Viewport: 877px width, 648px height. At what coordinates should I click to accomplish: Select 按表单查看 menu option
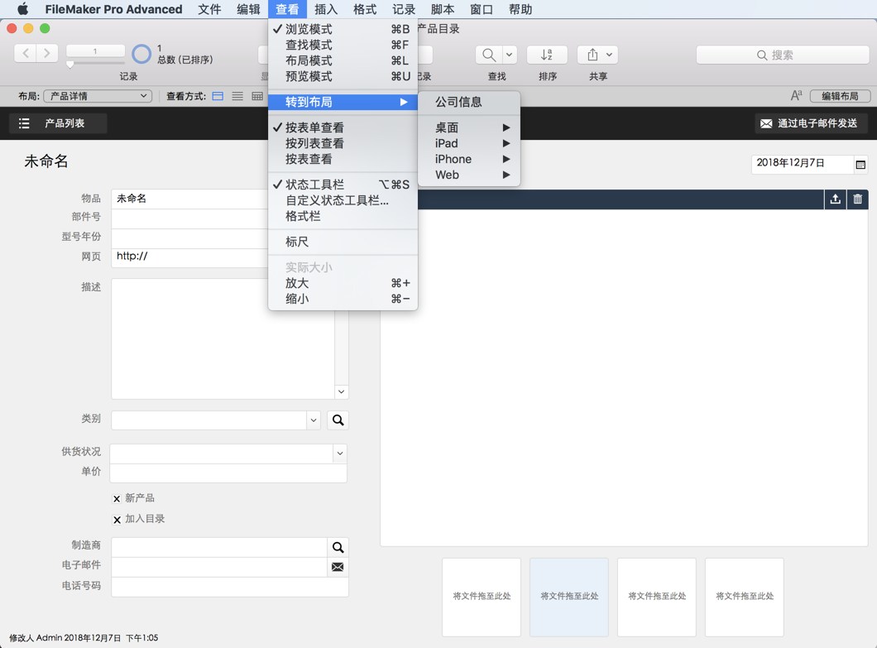coord(343,127)
